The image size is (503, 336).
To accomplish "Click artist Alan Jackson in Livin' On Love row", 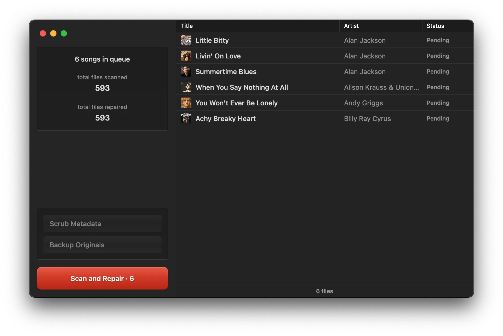I will [x=365, y=56].
